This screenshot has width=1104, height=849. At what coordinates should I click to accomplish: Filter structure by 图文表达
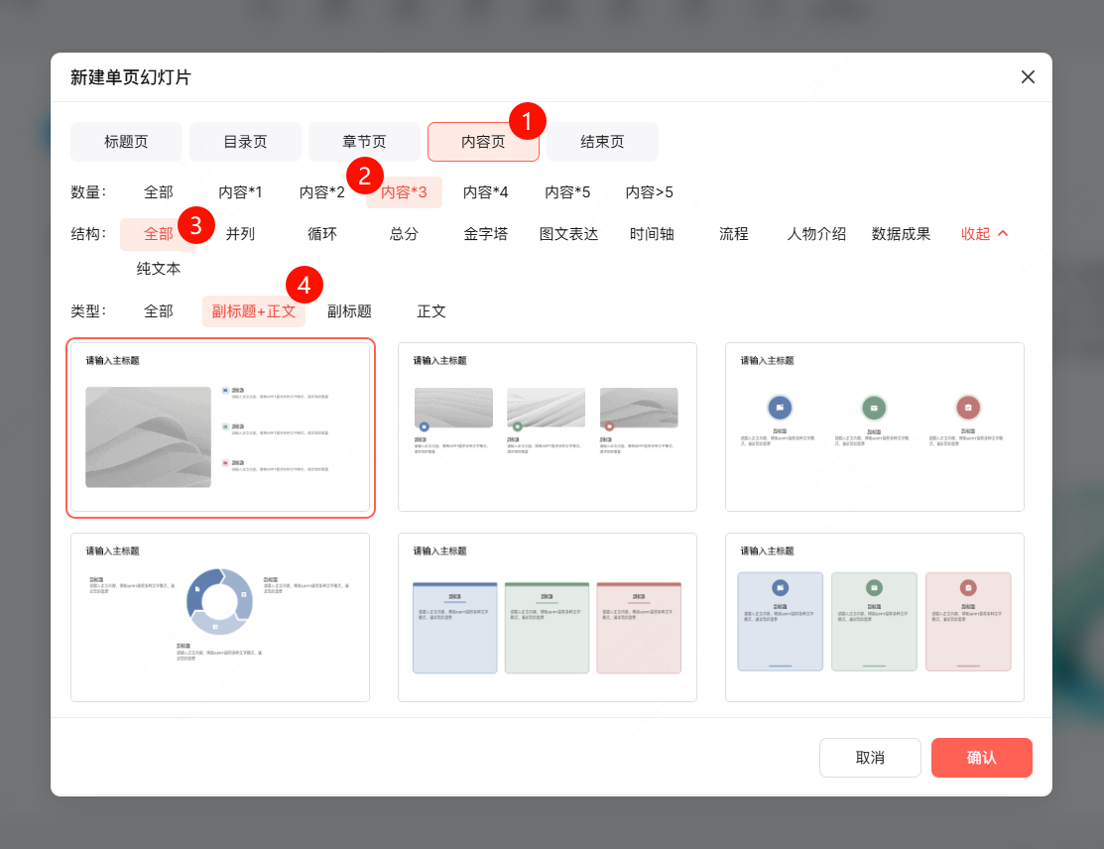[568, 234]
